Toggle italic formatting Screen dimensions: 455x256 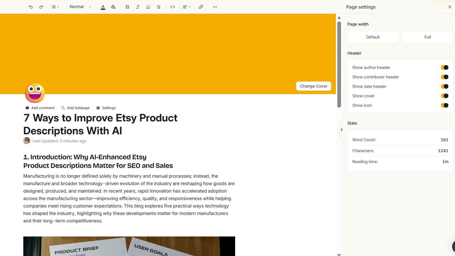pos(138,7)
